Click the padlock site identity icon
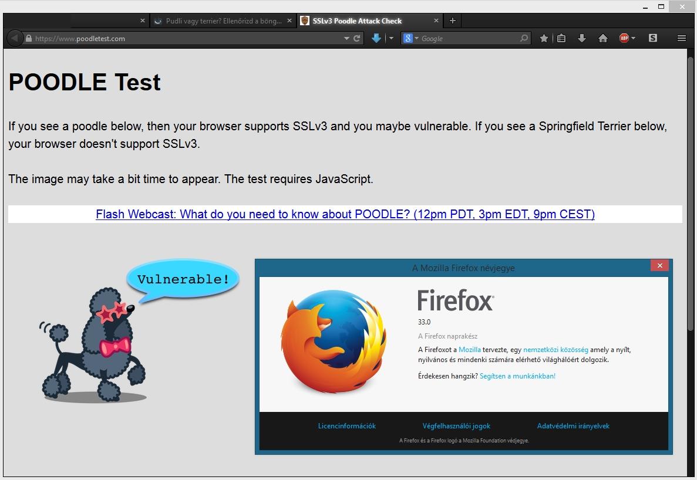697x480 pixels. (29, 39)
